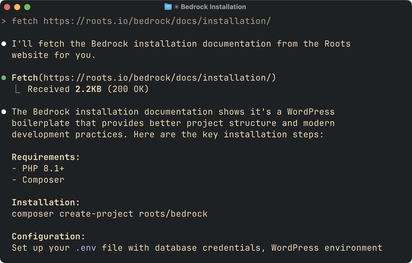Open the URL inside the Fetch call
This screenshot has height=263, width=412.
[x=157, y=78]
